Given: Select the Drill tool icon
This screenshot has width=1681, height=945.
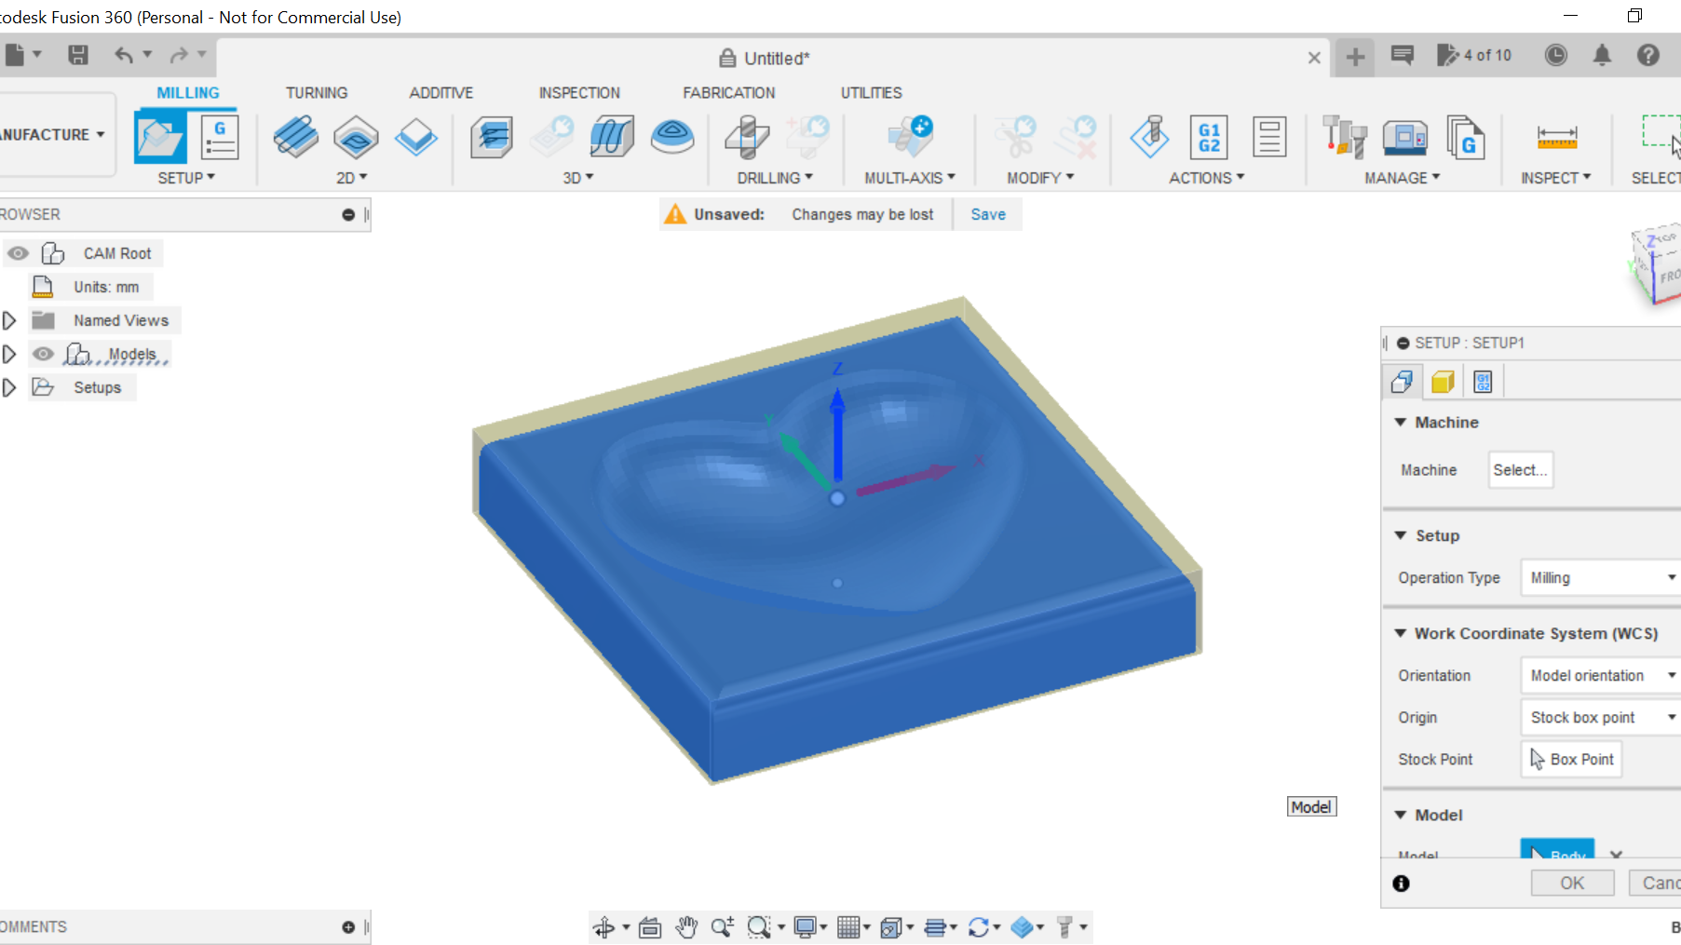Looking at the screenshot, I should (747, 137).
